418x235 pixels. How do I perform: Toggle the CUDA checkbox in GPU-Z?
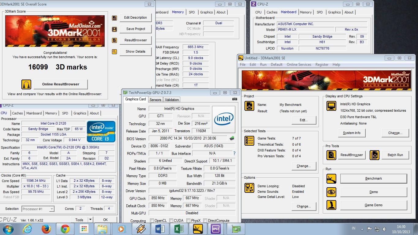pyautogui.click(x=171, y=220)
